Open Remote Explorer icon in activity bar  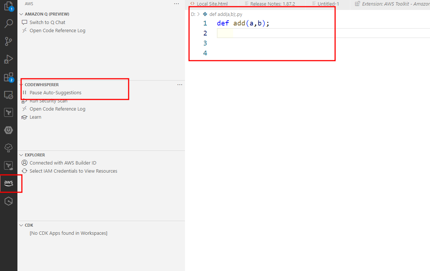[9, 95]
